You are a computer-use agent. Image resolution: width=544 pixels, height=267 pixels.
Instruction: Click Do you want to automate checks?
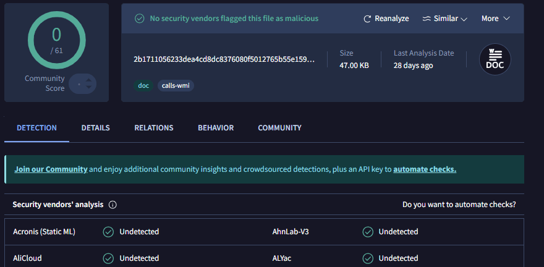[459, 205]
